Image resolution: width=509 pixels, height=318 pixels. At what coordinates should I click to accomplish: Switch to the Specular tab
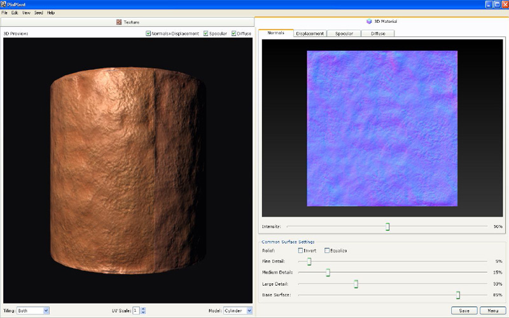[344, 34]
